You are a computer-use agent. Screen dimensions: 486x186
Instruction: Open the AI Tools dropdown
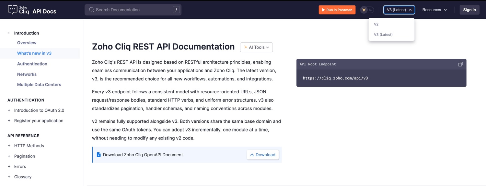[256, 47]
